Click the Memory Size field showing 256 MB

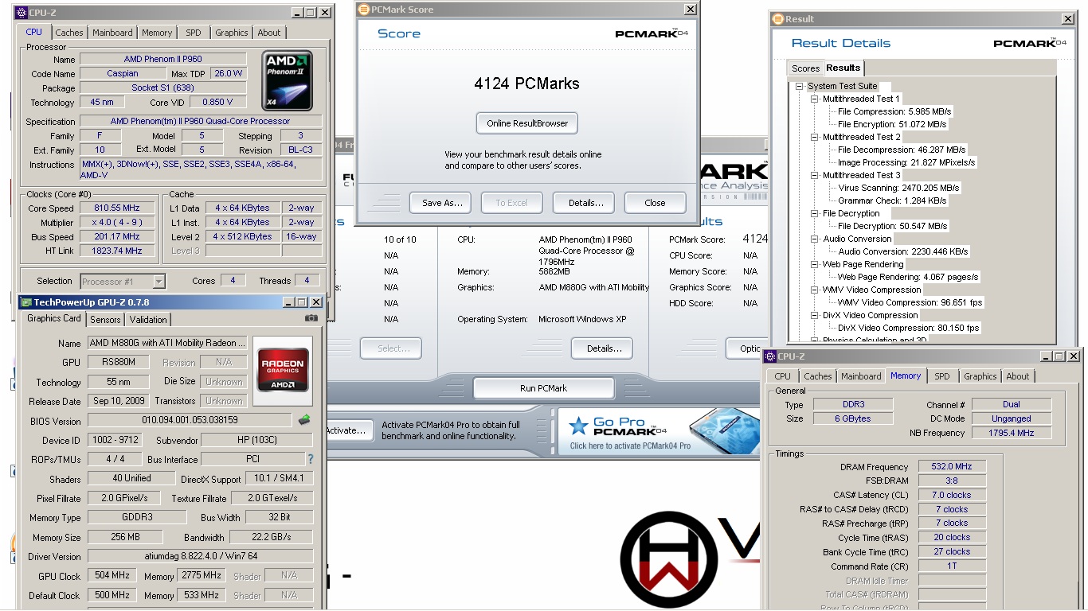click(125, 537)
